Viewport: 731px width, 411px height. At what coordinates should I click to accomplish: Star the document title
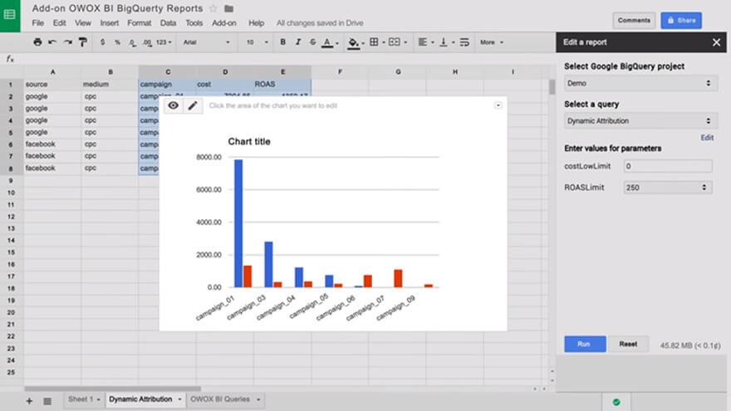point(213,8)
